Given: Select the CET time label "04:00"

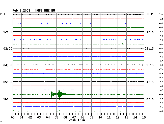Looking at the screenshot, I should [8, 65].
